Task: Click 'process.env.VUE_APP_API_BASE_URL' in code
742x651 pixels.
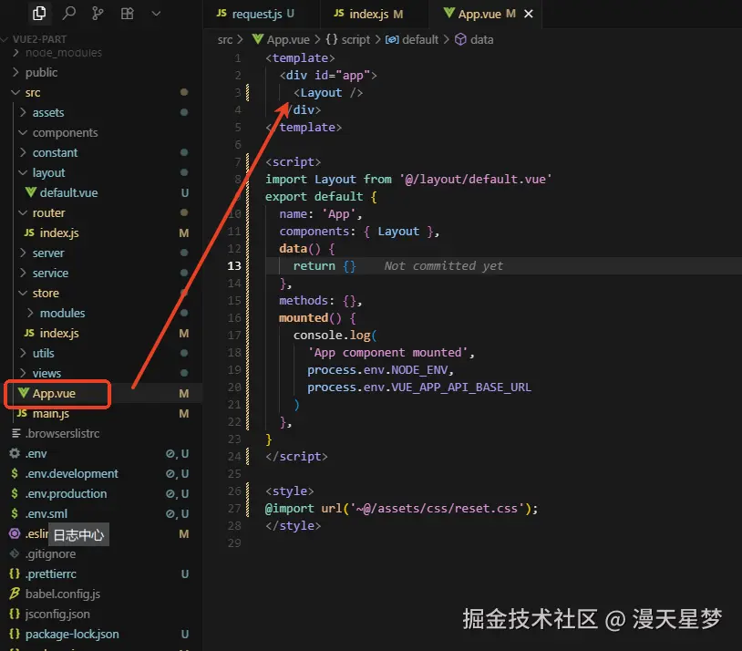Action: point(418,387)
